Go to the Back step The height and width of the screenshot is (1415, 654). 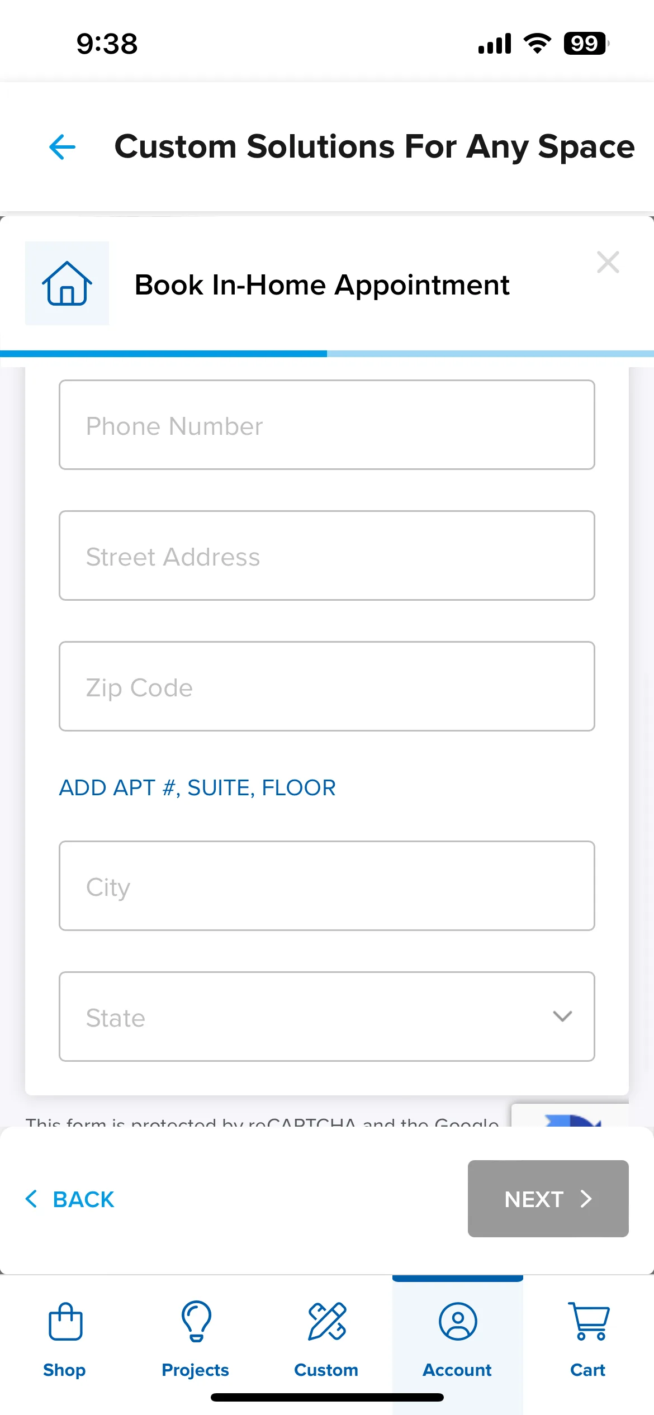coord(70,1199)
